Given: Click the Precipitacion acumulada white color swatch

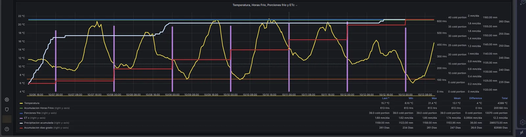Looking at the screenshot, I should point(21,123).
